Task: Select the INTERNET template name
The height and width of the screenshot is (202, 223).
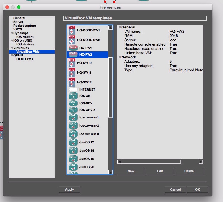Action: click(x=87, y=89)
